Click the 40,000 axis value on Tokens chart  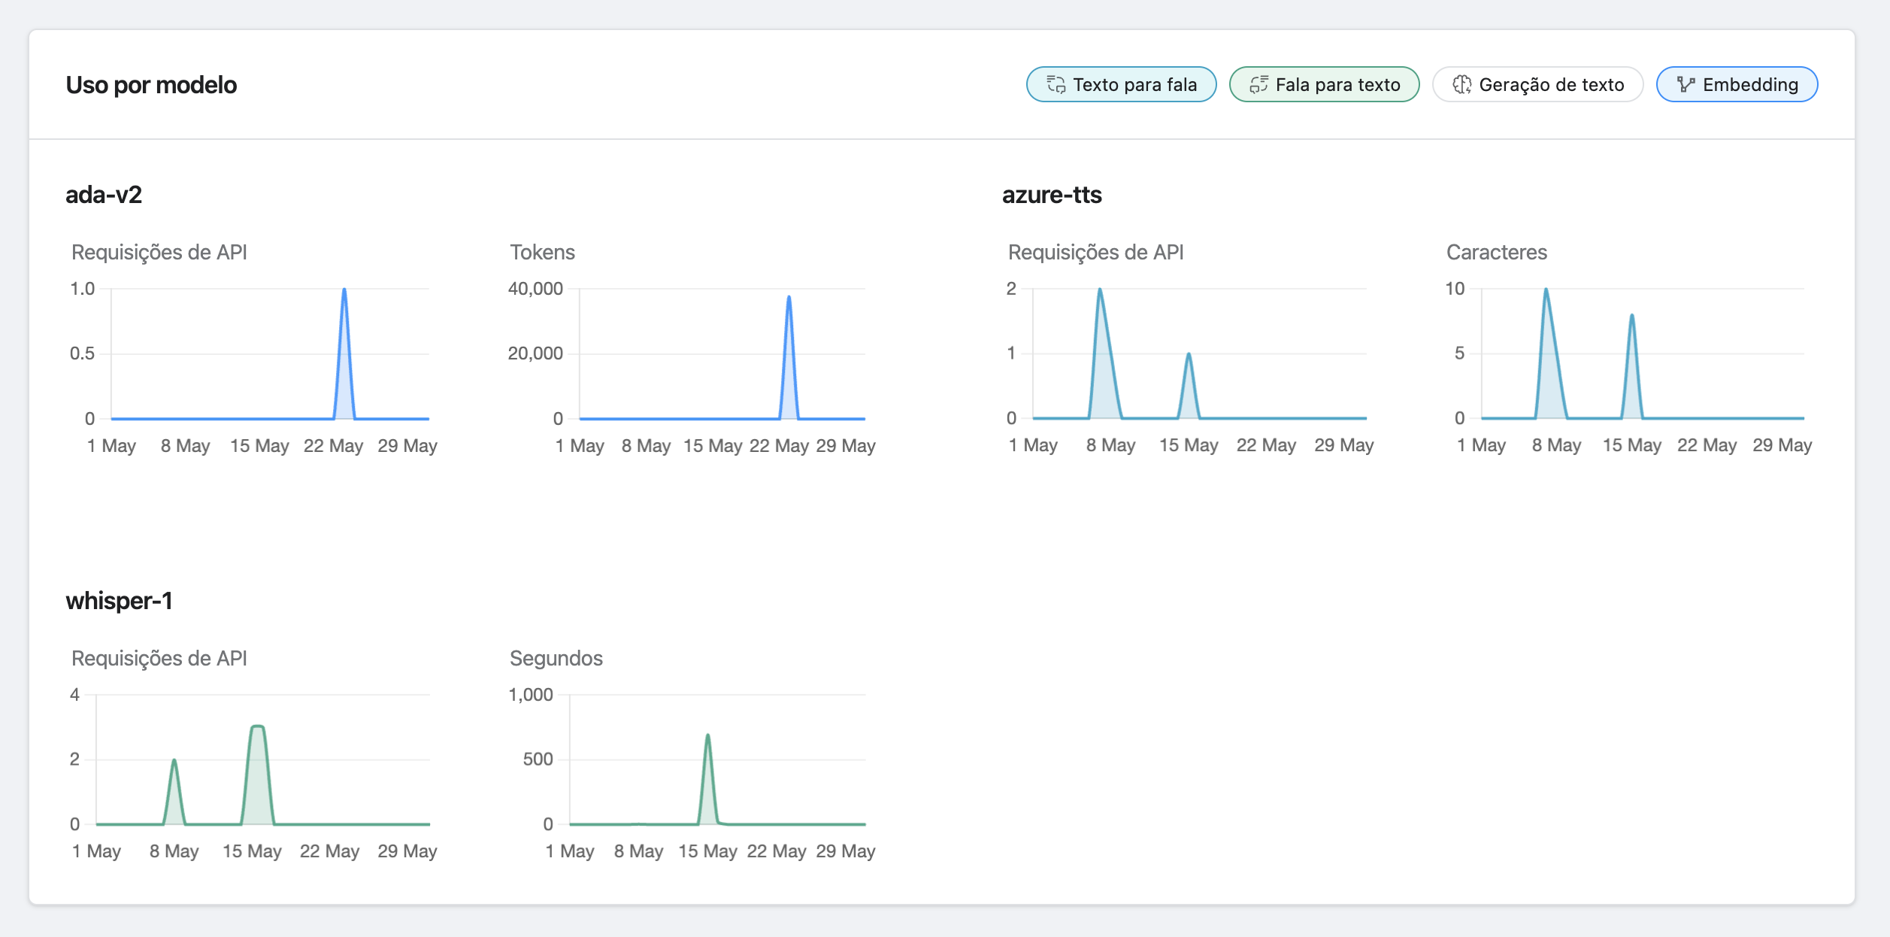(x=535, y=289)
